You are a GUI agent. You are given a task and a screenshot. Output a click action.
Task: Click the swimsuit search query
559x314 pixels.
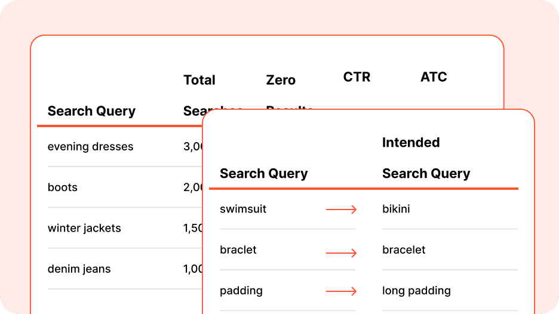click(243, 209)
